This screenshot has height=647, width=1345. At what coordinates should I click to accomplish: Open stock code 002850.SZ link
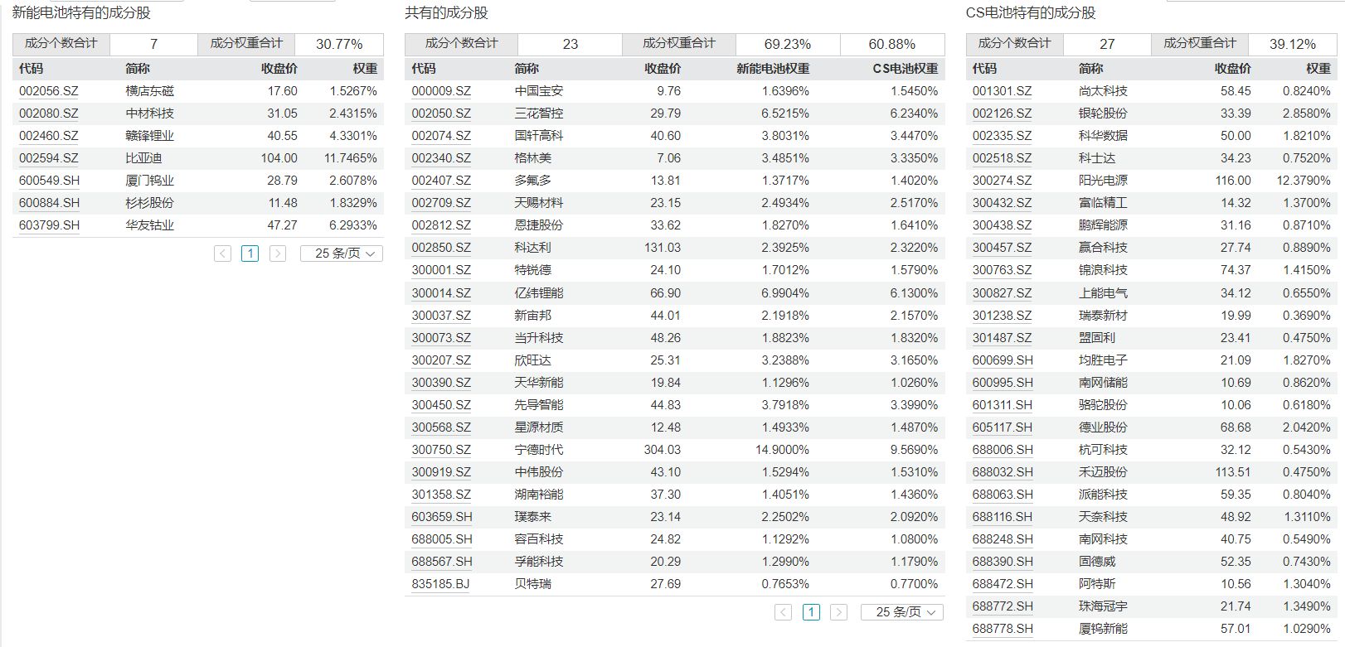click(x=441, y=248)
